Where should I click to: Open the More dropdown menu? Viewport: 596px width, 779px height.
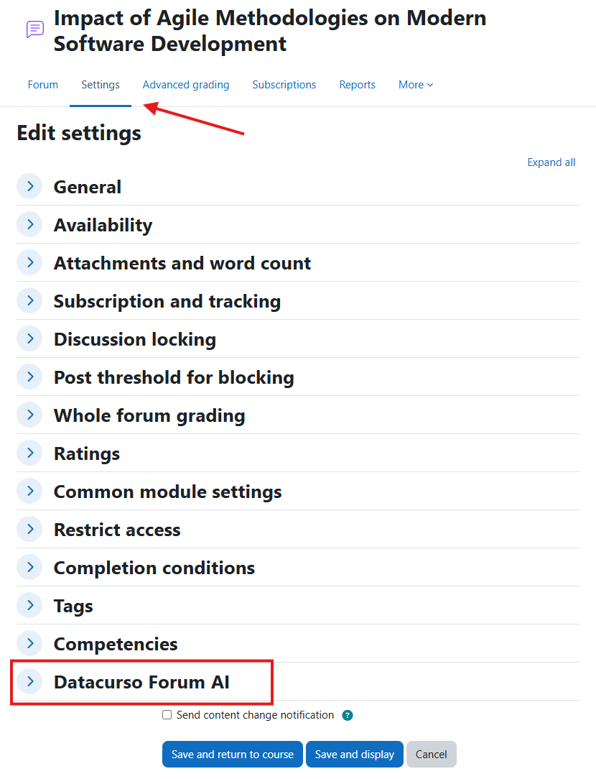[x=415, y=84]
